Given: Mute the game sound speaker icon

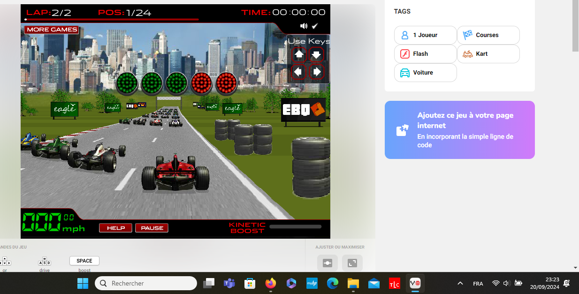Looking at the screenshot, I should point(304,26).
